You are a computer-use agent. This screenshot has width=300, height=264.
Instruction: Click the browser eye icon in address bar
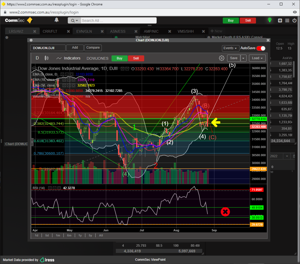[x=295, y=12]
